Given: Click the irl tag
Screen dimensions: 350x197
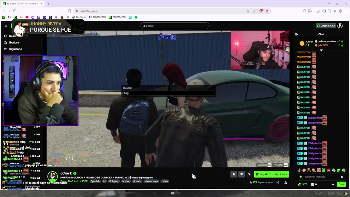Looking at the screenshot, I should (104, 181).
